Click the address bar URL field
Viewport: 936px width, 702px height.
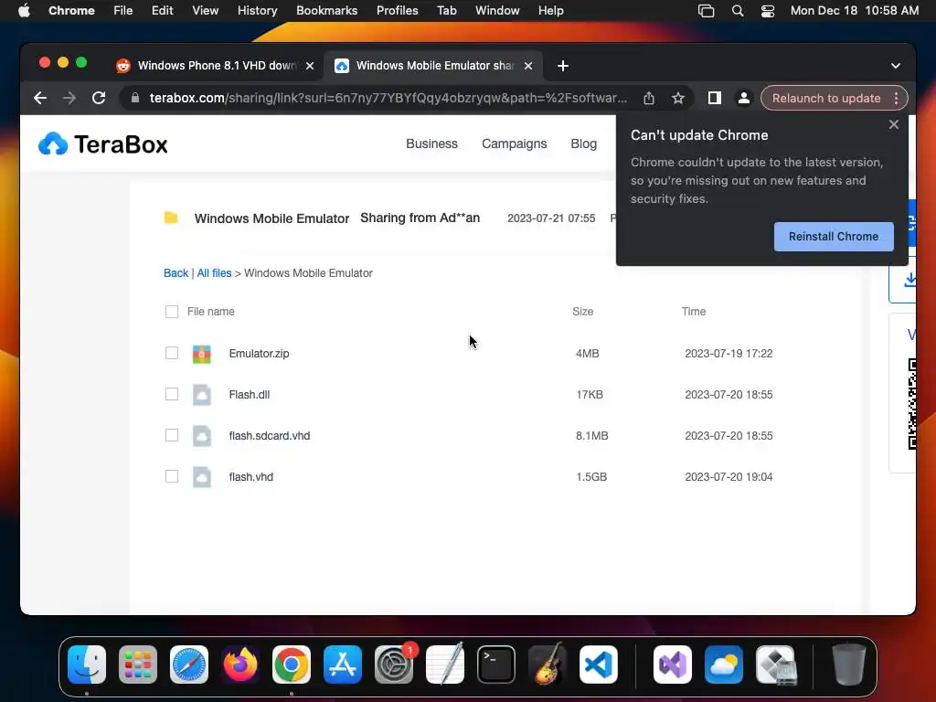pos(388,98)
